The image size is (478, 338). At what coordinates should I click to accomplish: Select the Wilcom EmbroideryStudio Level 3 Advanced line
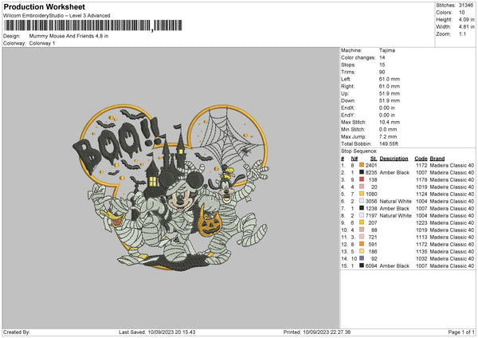(x=57, y=16)
